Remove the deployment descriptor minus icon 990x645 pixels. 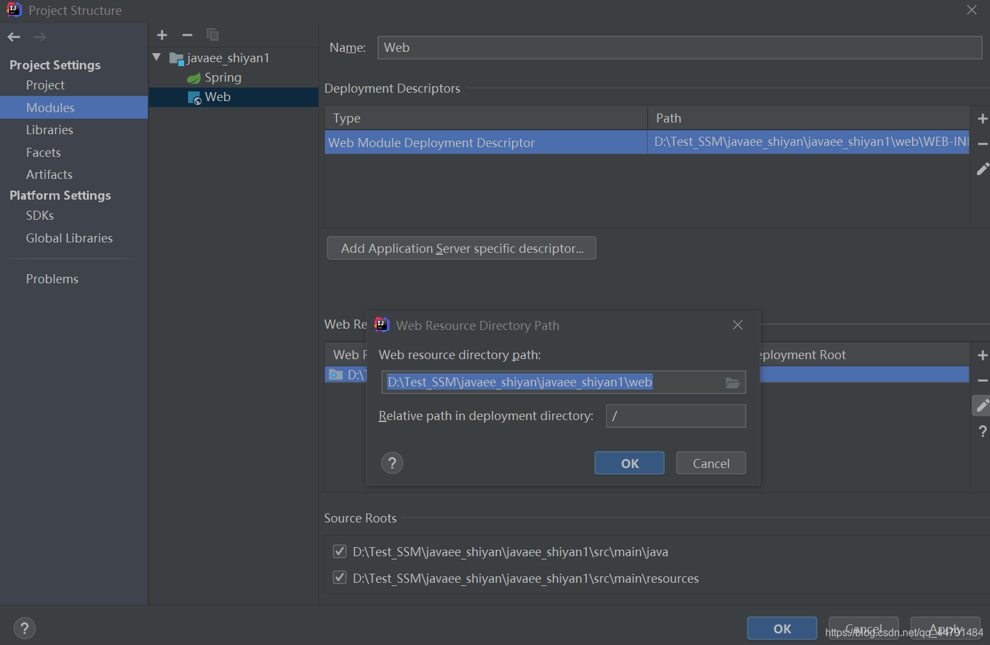click(982, 144)
